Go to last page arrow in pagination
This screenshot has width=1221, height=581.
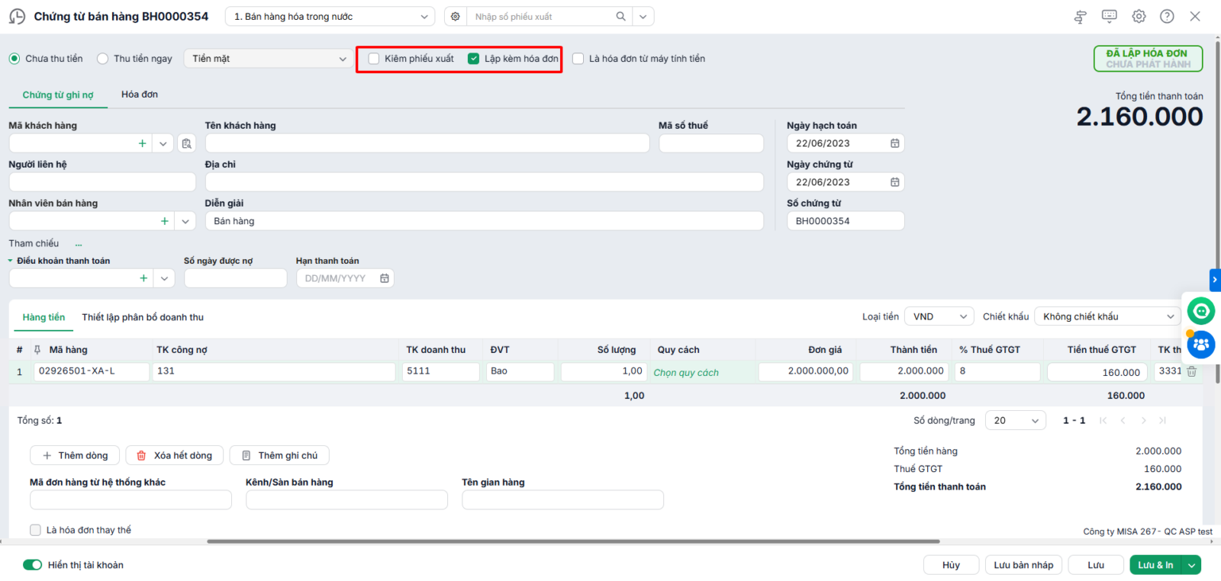[x=1162, y=421]
